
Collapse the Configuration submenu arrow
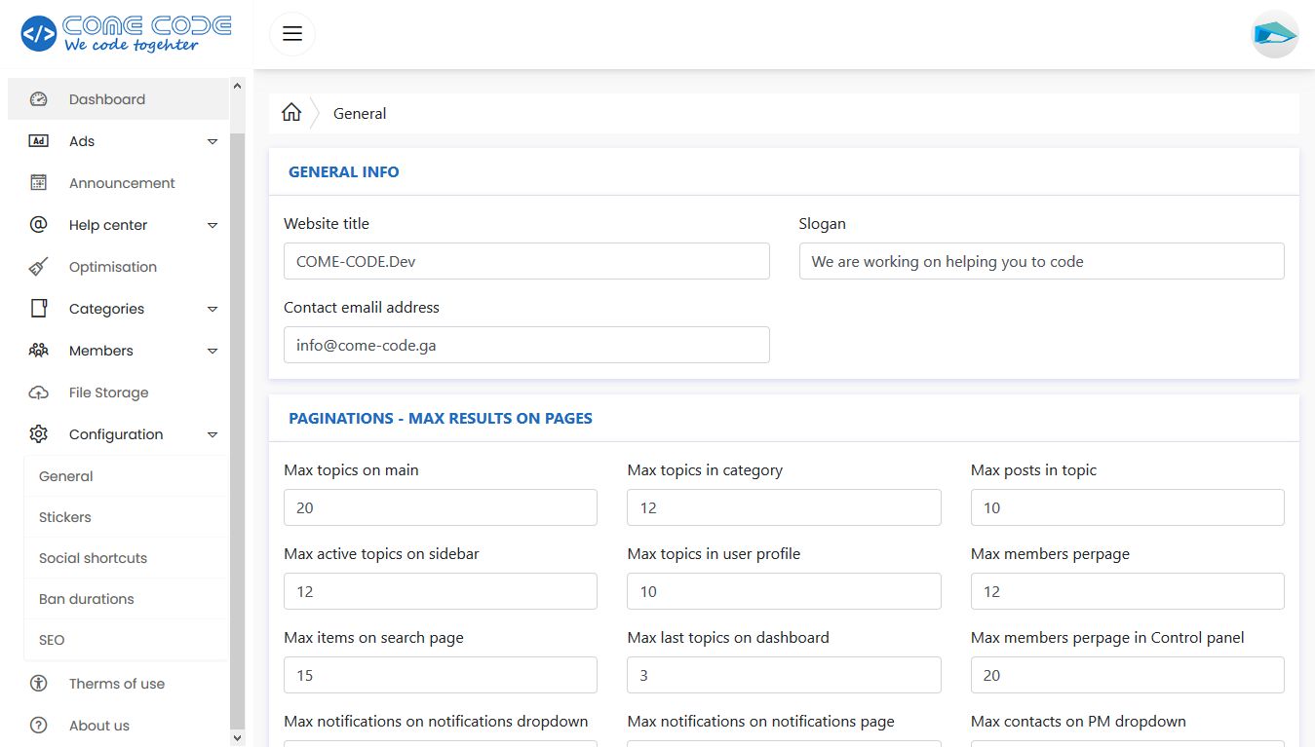tap(213, 434)
